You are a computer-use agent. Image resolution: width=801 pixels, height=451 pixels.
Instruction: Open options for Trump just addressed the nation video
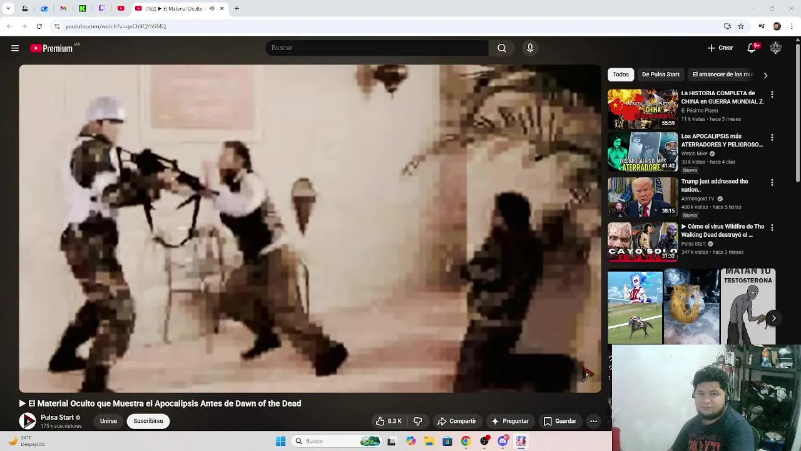coord(772,182)
